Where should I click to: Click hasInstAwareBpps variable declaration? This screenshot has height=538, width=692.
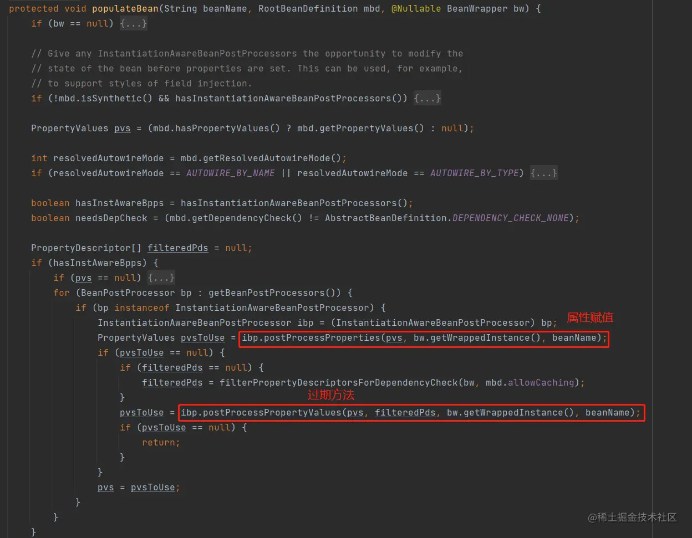coord(120,203)
